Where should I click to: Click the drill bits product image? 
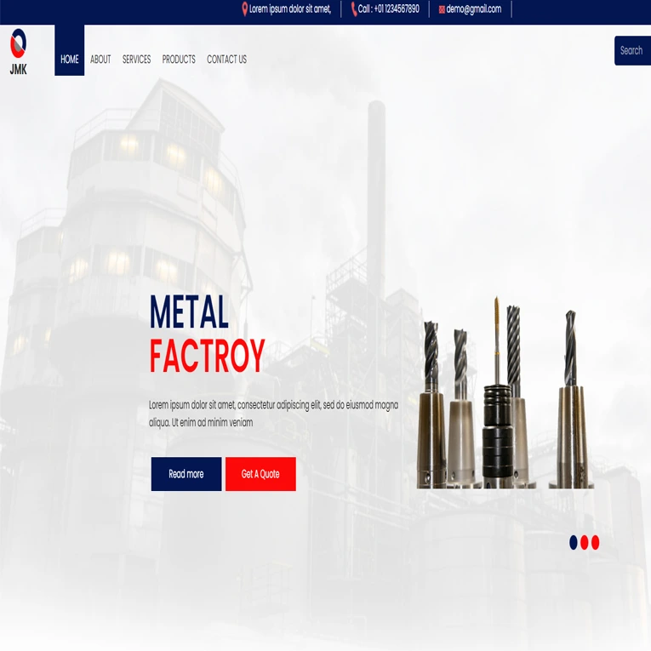point(505,392)
